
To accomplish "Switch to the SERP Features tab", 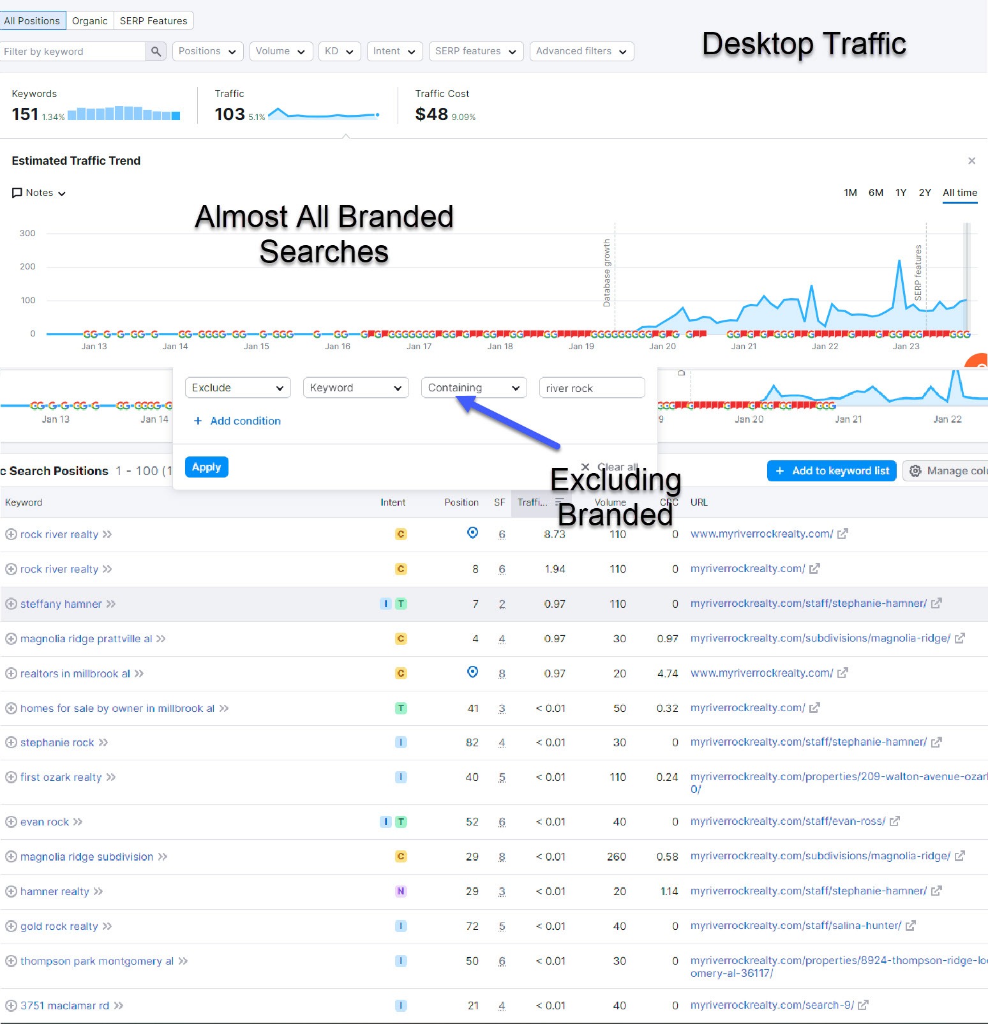I will tap(154, 21).
